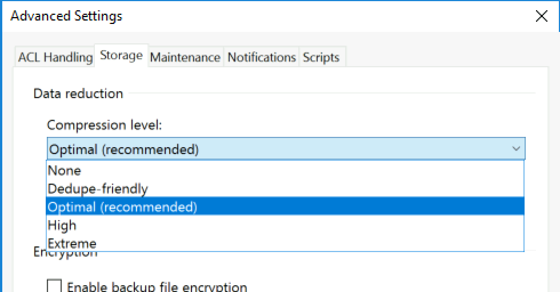Collapse the compression level dropdown chevron
The height and width of the screenshot is (292, 560).
pyautogui.click(x=515, y=149)
